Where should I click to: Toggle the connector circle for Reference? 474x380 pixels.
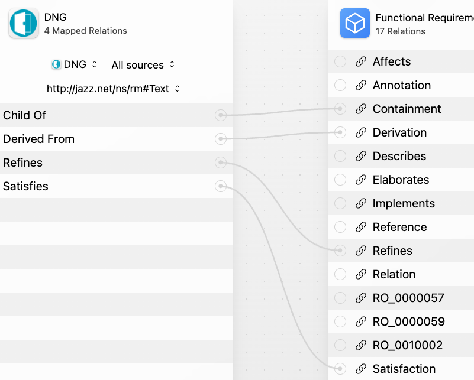[340, 227]
